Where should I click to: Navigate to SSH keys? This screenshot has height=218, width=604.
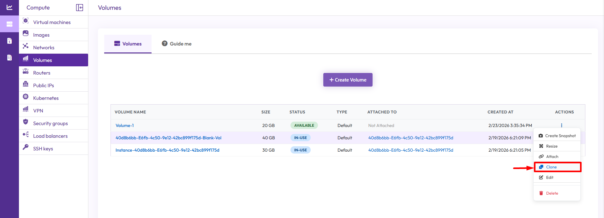(x=43, y=148)
